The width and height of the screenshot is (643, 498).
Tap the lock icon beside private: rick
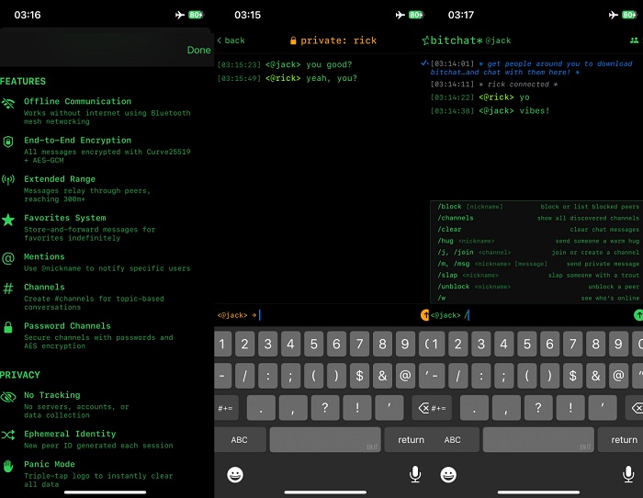pos(293,40)
